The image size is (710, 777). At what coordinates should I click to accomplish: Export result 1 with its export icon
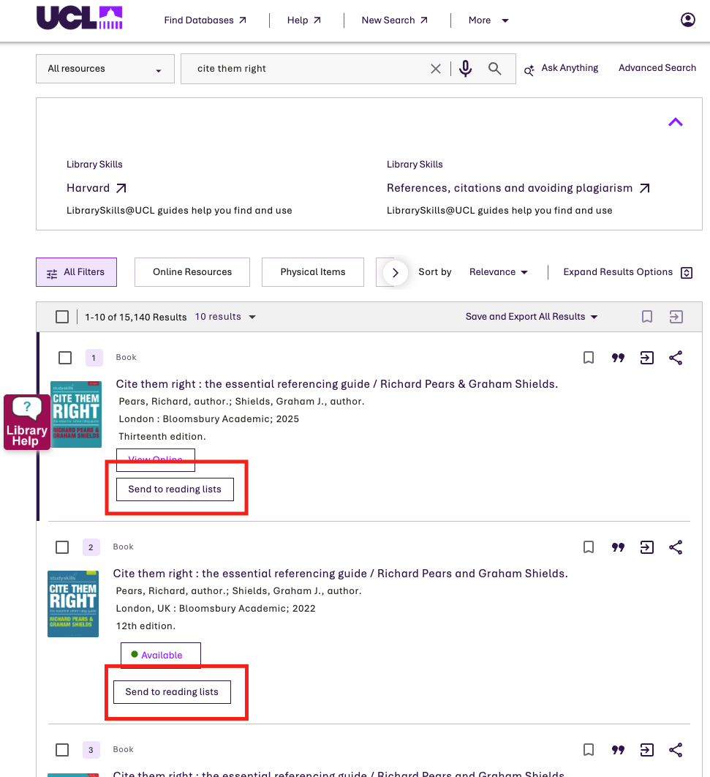click(646, 358)
